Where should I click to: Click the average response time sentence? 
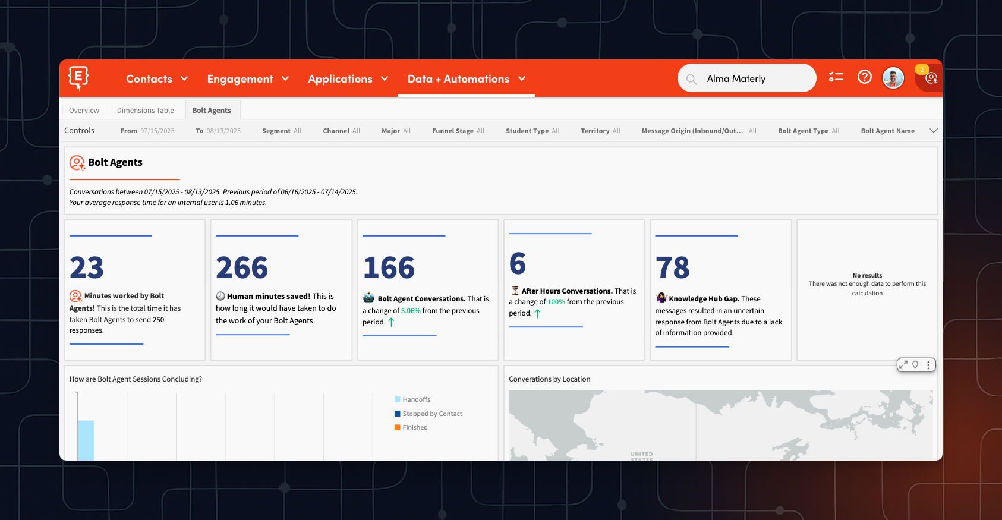coord(168,203)
